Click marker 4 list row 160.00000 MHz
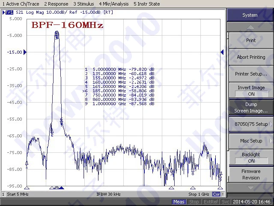The height and width of the screenshot is (206, 274). pyautogui.click(x=120, y=82)
